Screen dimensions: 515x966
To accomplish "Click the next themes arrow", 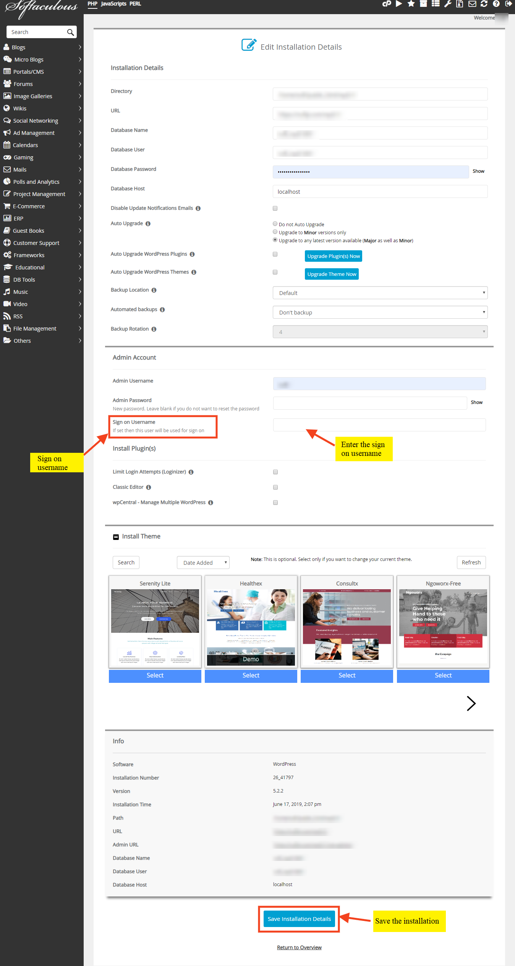I will tap(471, 703).
